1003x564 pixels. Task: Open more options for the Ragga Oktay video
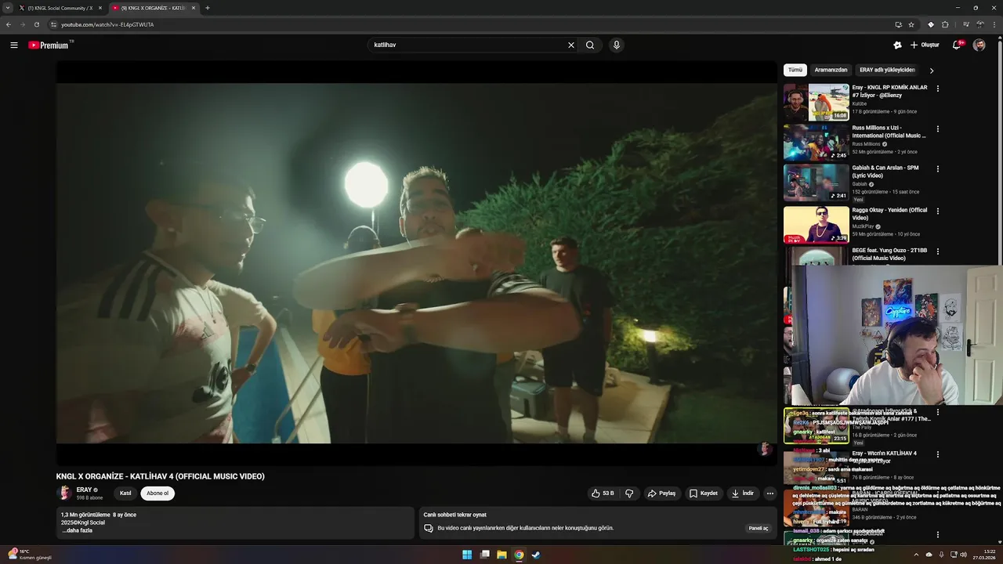pos(938,211)
